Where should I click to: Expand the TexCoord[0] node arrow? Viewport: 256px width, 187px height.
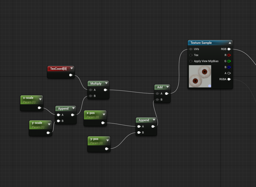[x=71, y=68]
